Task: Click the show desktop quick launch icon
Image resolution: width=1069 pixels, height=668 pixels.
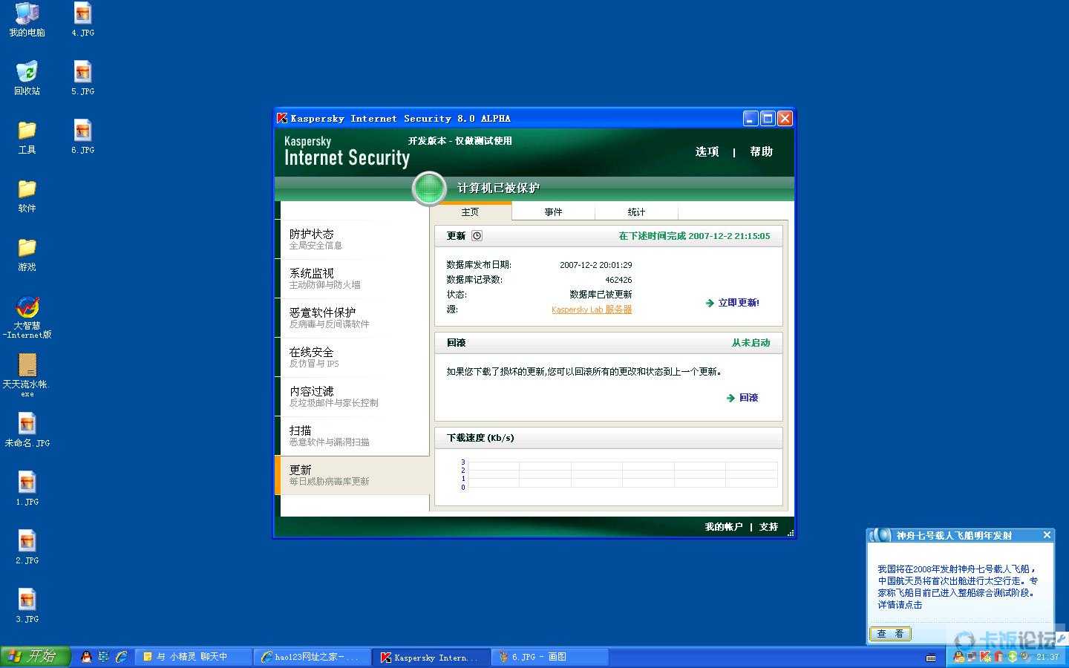Action: (103, 657)
